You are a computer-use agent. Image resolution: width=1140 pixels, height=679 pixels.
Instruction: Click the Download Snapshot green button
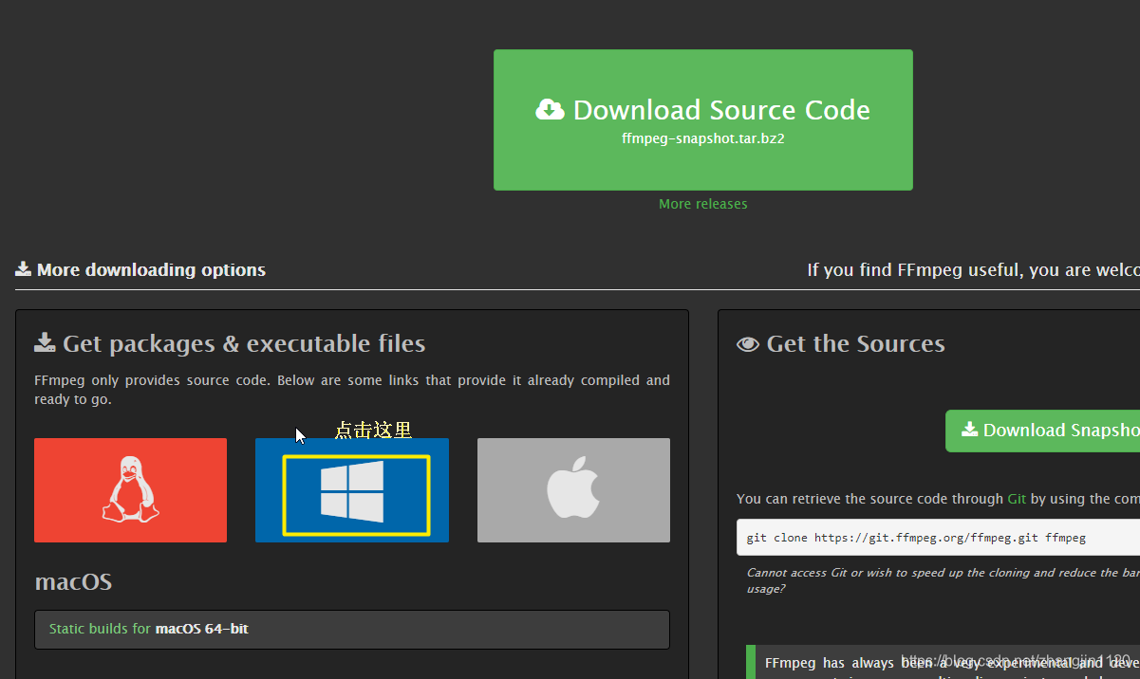click(x=1042, y=431)
